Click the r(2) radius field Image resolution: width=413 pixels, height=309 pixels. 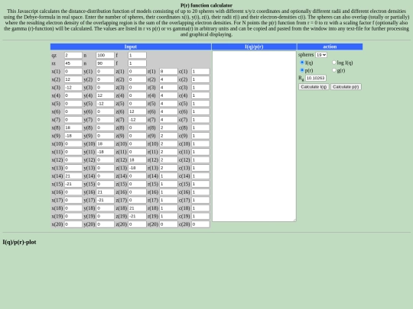pos(168,79)
